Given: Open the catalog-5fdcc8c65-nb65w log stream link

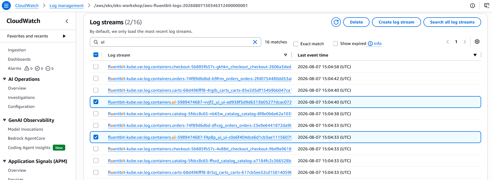Looking at the screenshot, I should [x=200, y=114].
